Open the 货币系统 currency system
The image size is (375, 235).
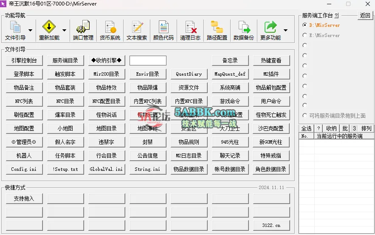pyautogui.click(x=110, y=30)
